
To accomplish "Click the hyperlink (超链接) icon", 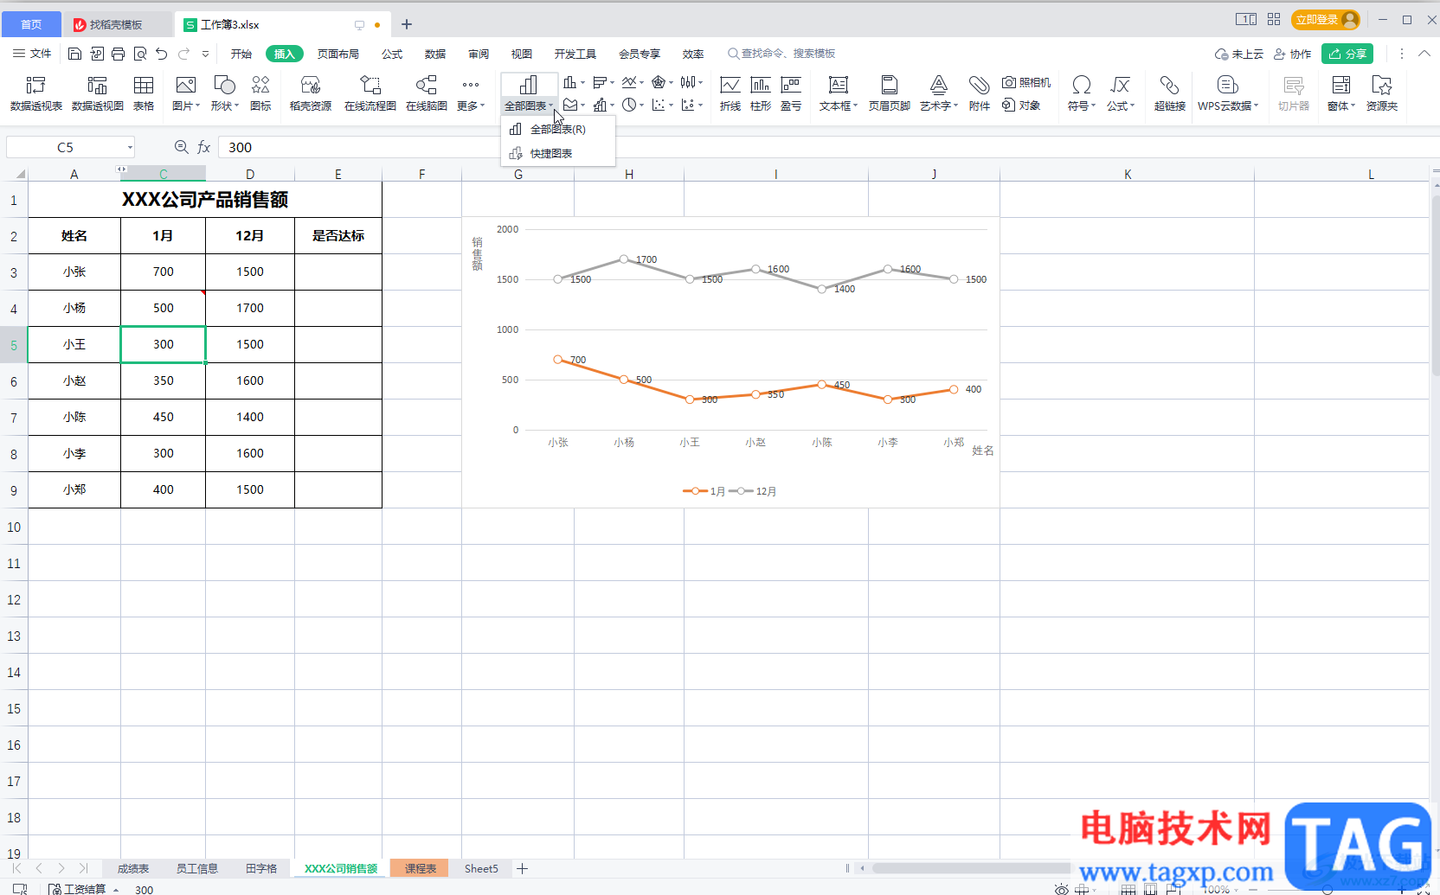I will point(1170,93).
